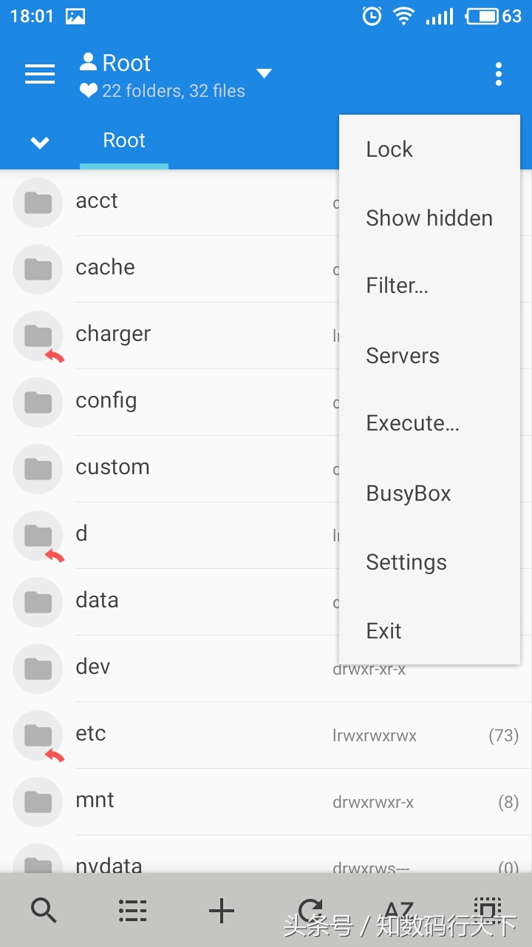
Task: Open the hamburger navigation menu
Action: pyautogui.click(x=40, y=74)
